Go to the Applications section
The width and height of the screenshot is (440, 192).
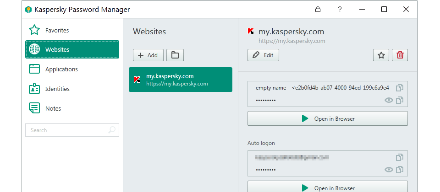tap(72, 69)
